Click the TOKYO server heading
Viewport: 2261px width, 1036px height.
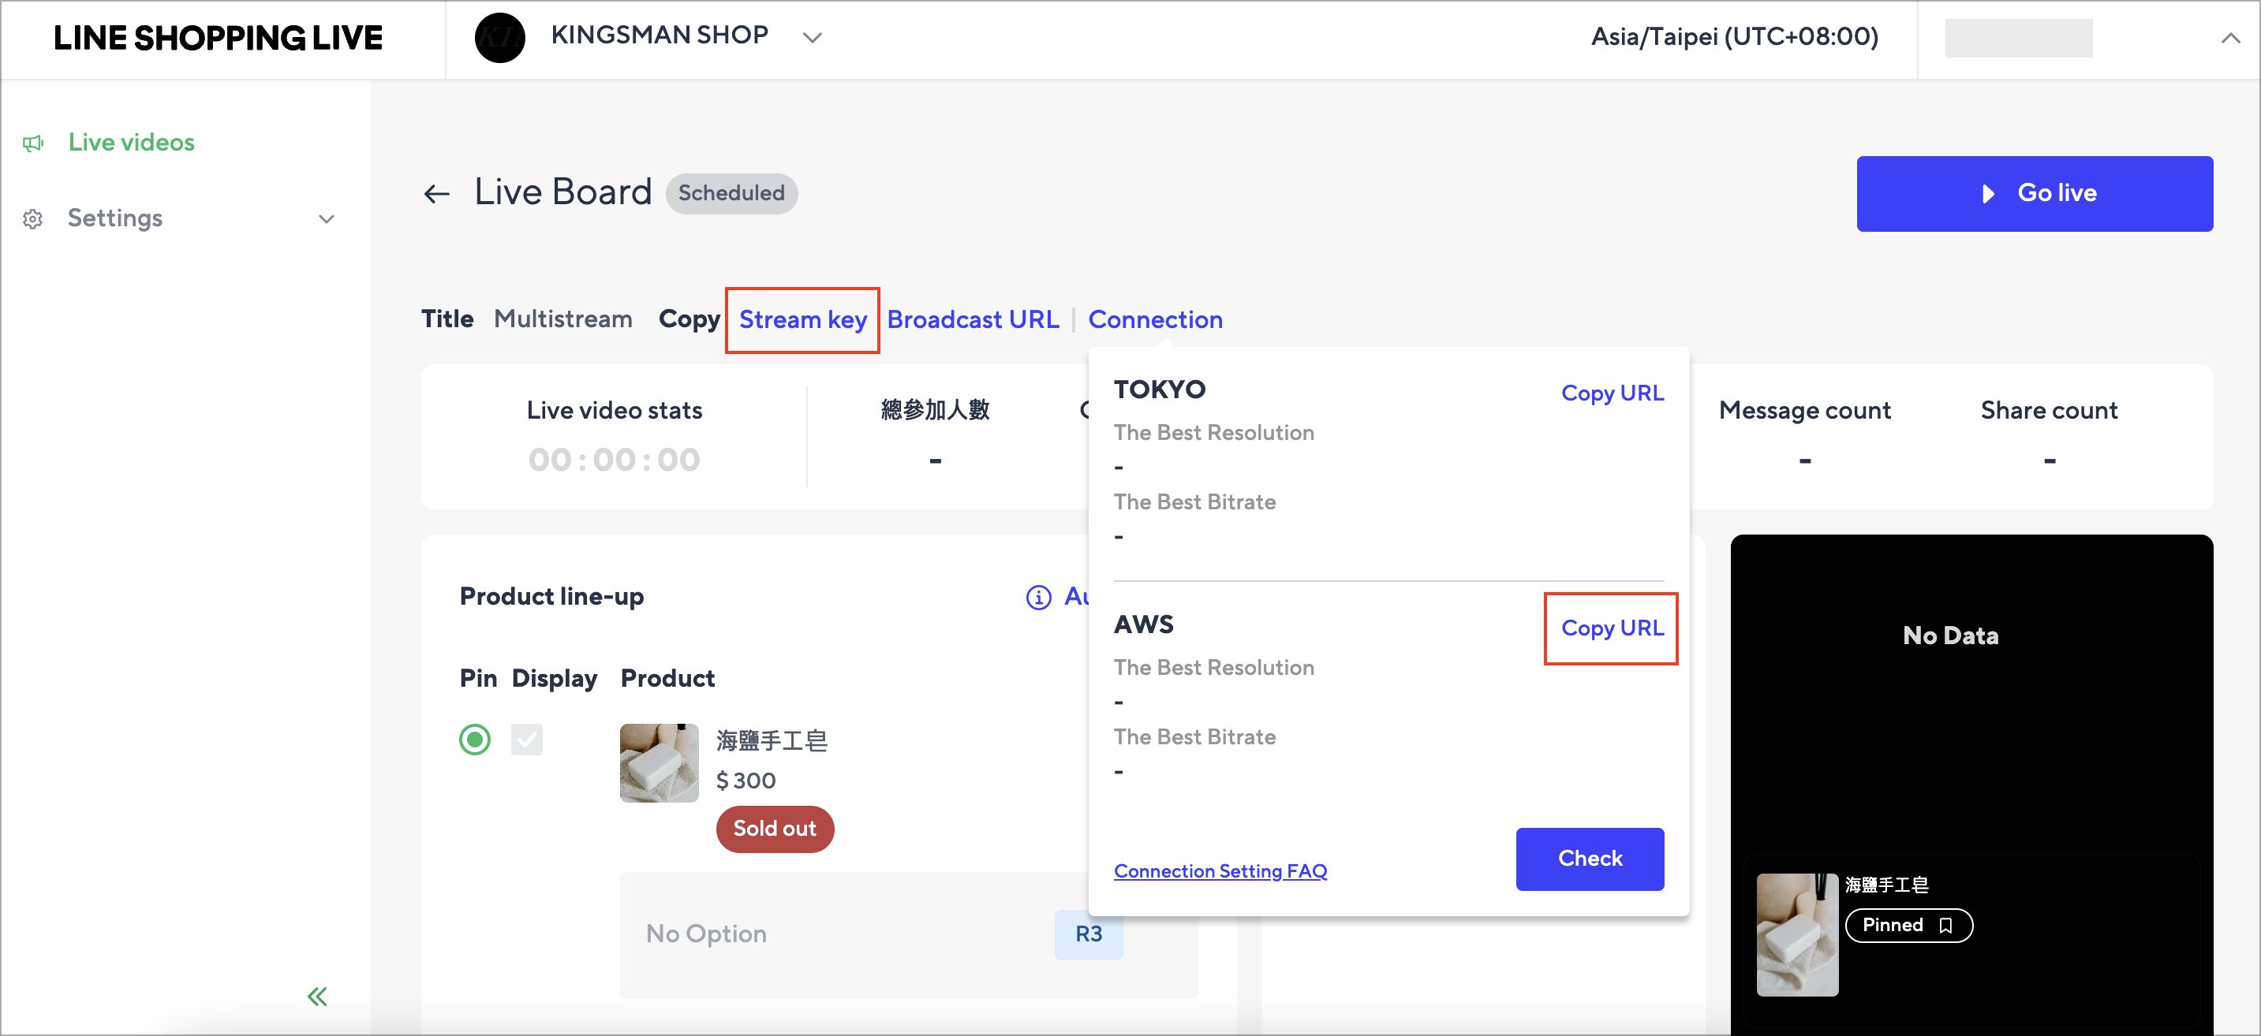click(1160, 389)
